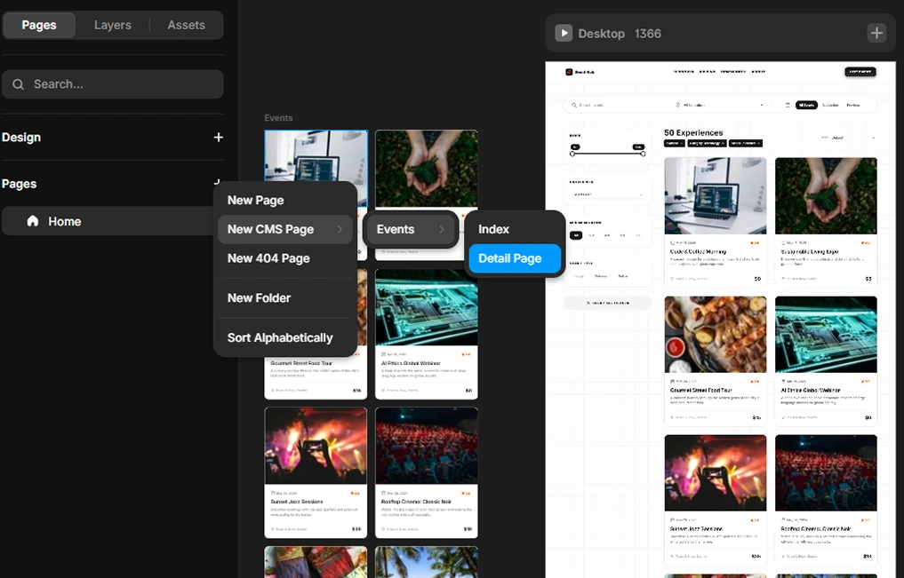The image size is (904, 578).
Task: Click the dark header button in Desktop preview
Action: coord(860,72)
